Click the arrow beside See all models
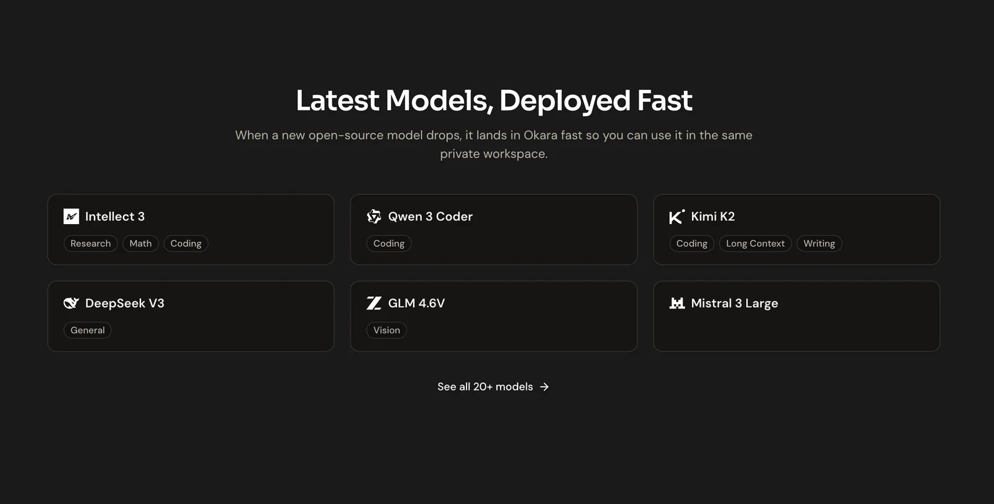The width and height of the screenshot is (994, 504). click(x=544, y=387)
